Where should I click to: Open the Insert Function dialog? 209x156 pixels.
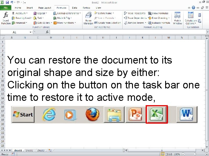click(6, 18)
